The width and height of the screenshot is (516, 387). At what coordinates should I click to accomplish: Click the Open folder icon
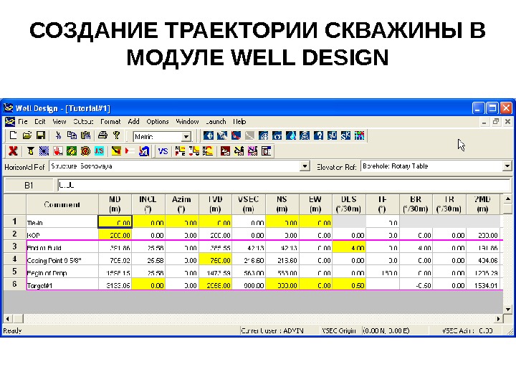[27, 135]
